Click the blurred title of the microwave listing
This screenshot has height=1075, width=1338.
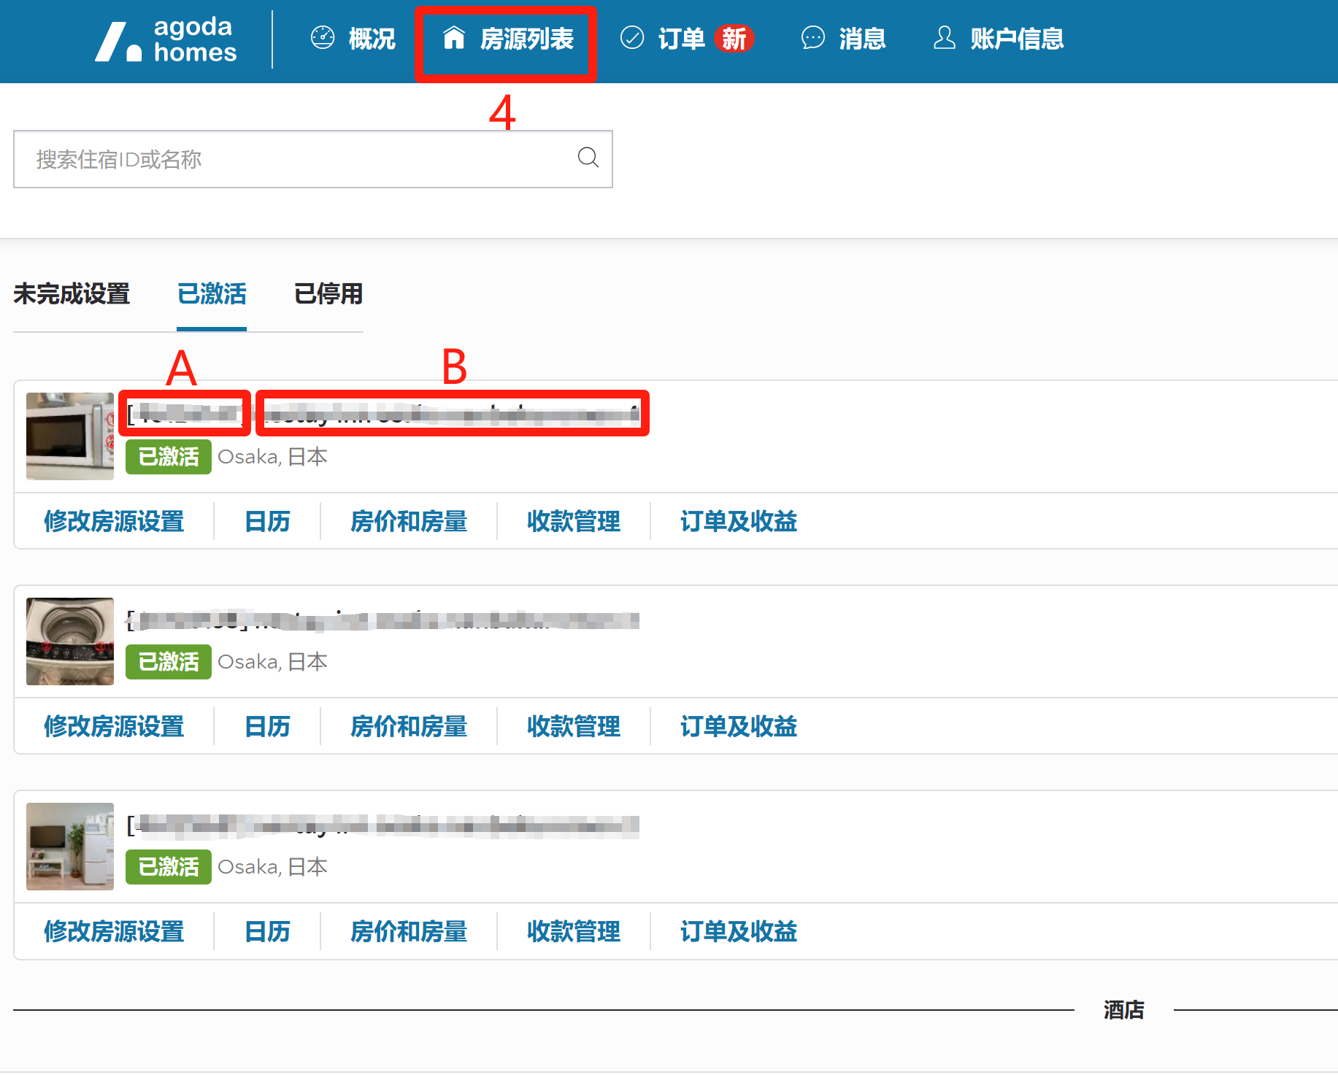(x=383, y=414)
